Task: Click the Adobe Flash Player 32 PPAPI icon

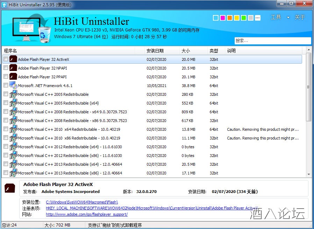Action: pos(13,77)
